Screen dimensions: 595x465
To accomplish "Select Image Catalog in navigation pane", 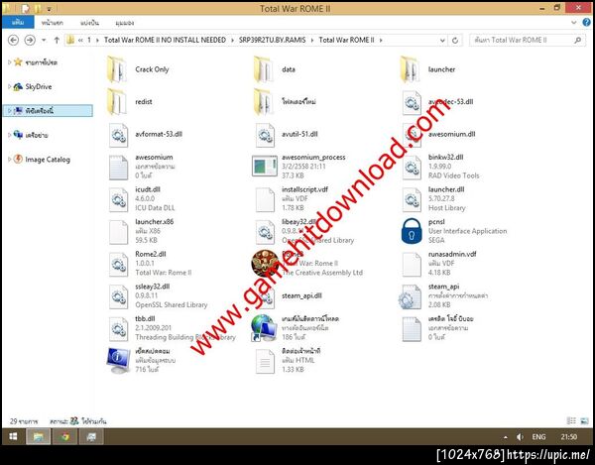I will [x=48, y=160].
